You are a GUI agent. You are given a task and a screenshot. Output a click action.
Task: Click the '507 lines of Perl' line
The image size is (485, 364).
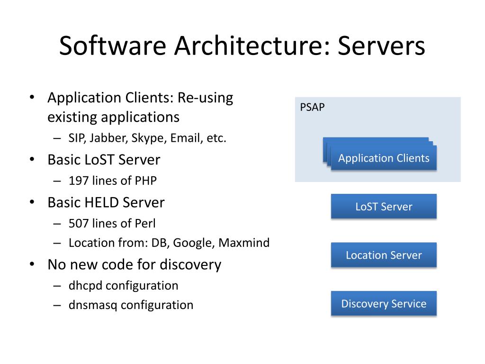[x=112, y=224]
